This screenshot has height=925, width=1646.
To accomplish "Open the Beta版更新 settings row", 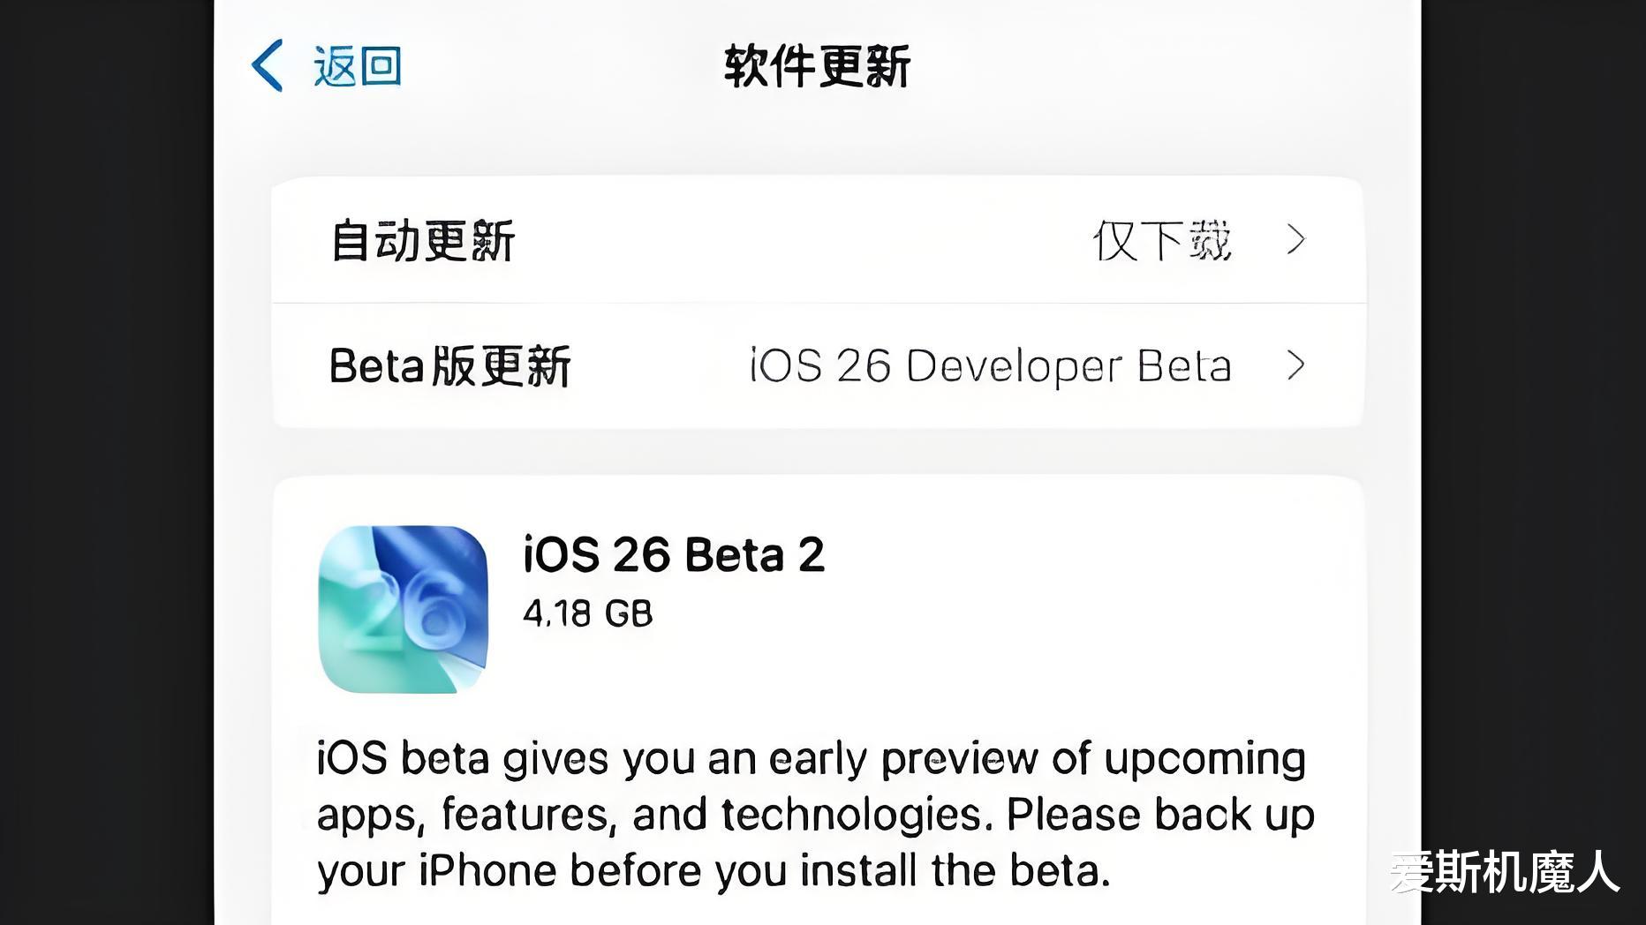I will 818,365.
